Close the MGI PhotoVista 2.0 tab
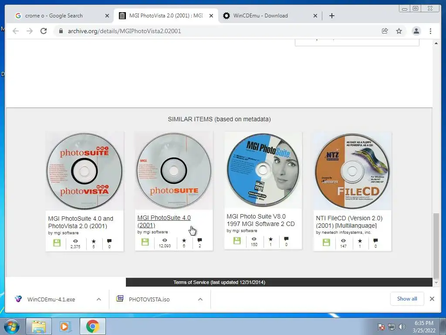446x335 pixels. (211, 16)
